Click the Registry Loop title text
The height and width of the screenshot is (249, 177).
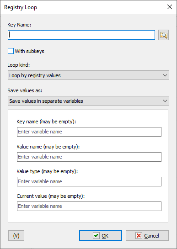[x=21, y=7]
